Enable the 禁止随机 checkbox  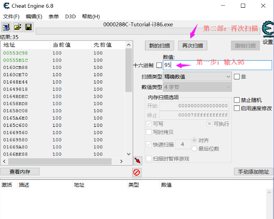236,100
